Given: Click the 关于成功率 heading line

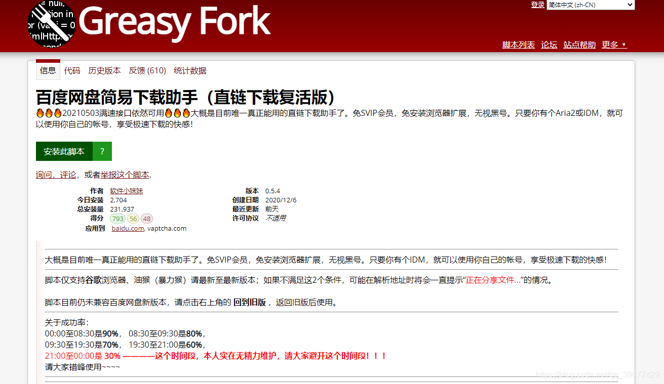Looking at the screenshot, I should (x=67, y=322).
